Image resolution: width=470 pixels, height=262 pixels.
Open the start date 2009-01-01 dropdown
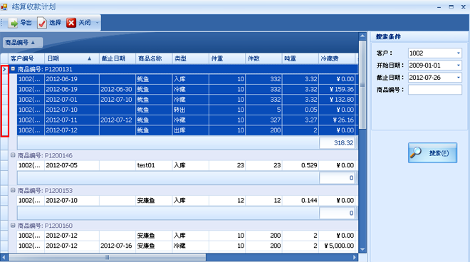click(459, 65)
